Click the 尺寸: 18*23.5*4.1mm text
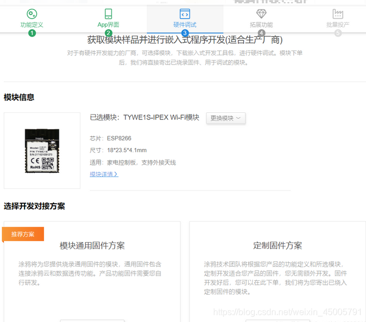 tap(118, 150)
